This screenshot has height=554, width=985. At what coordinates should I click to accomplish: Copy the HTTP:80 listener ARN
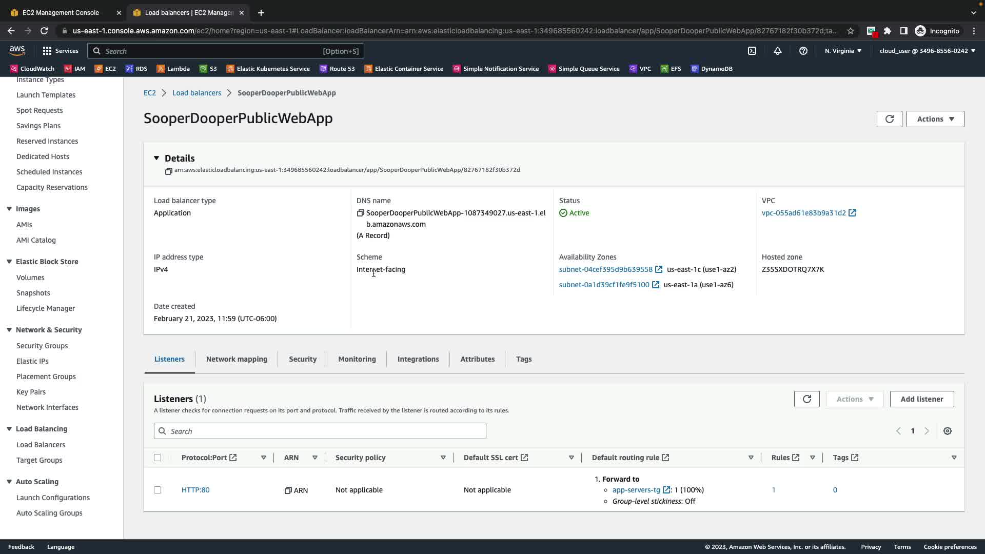tap(288, 490)
